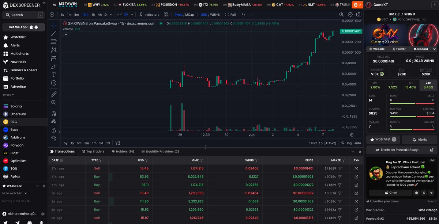
Task: Expand the sidebar more menu
Action: (x=8, y=95)
